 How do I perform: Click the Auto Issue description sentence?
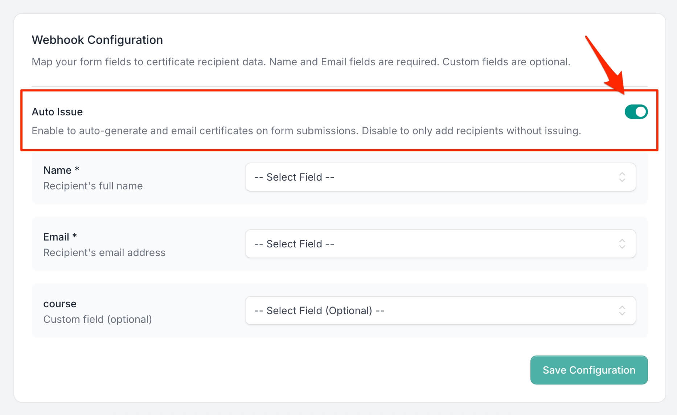306,131
